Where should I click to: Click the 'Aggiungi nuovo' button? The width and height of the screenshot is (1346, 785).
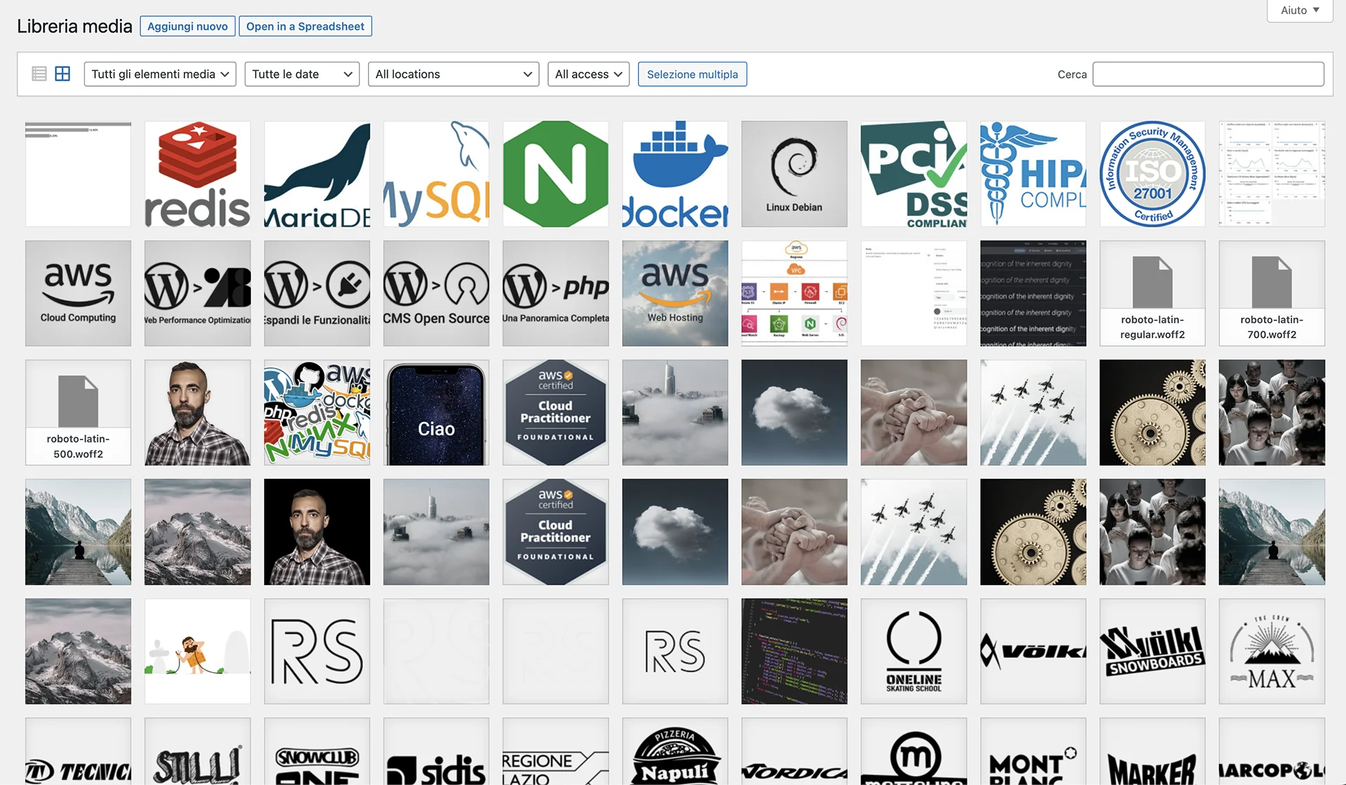coord(187,26)
